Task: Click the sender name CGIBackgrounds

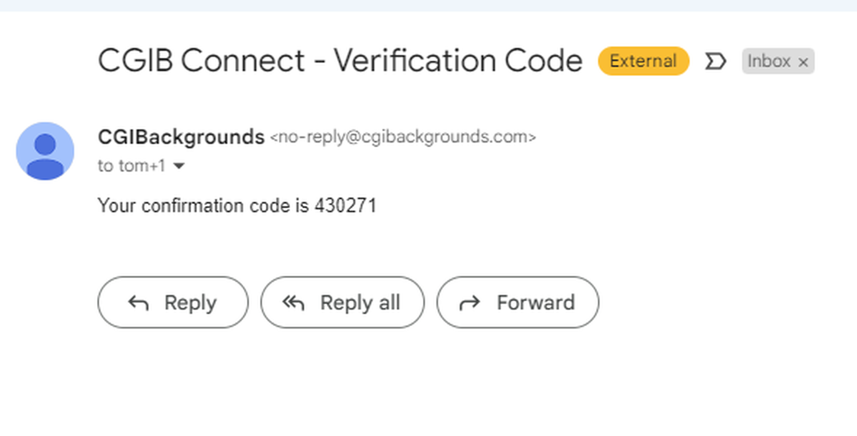Action: tap(181, 137)
